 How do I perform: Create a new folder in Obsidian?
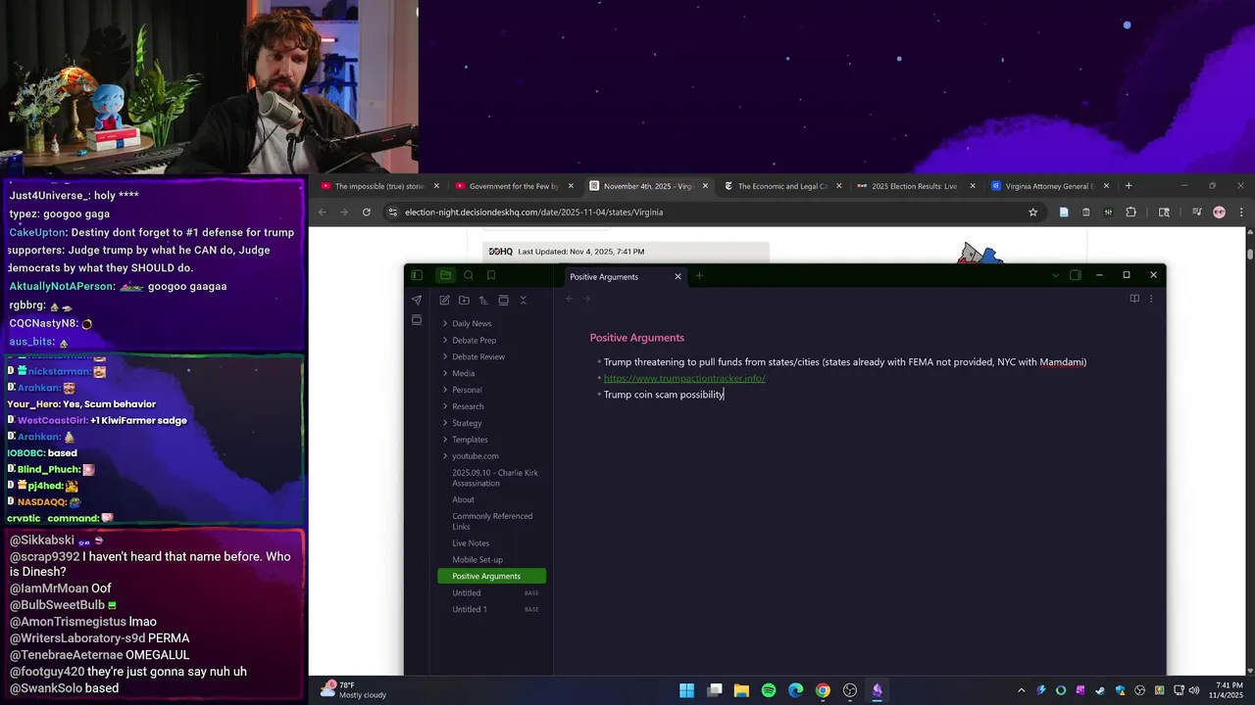pyautogui.click(x=464, y=301)
